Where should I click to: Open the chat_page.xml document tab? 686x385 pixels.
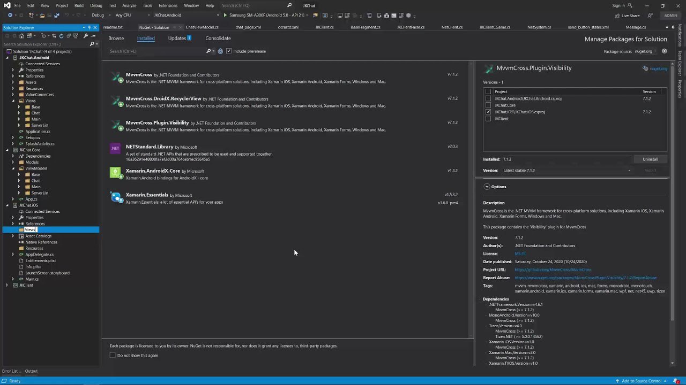[248, 27]
